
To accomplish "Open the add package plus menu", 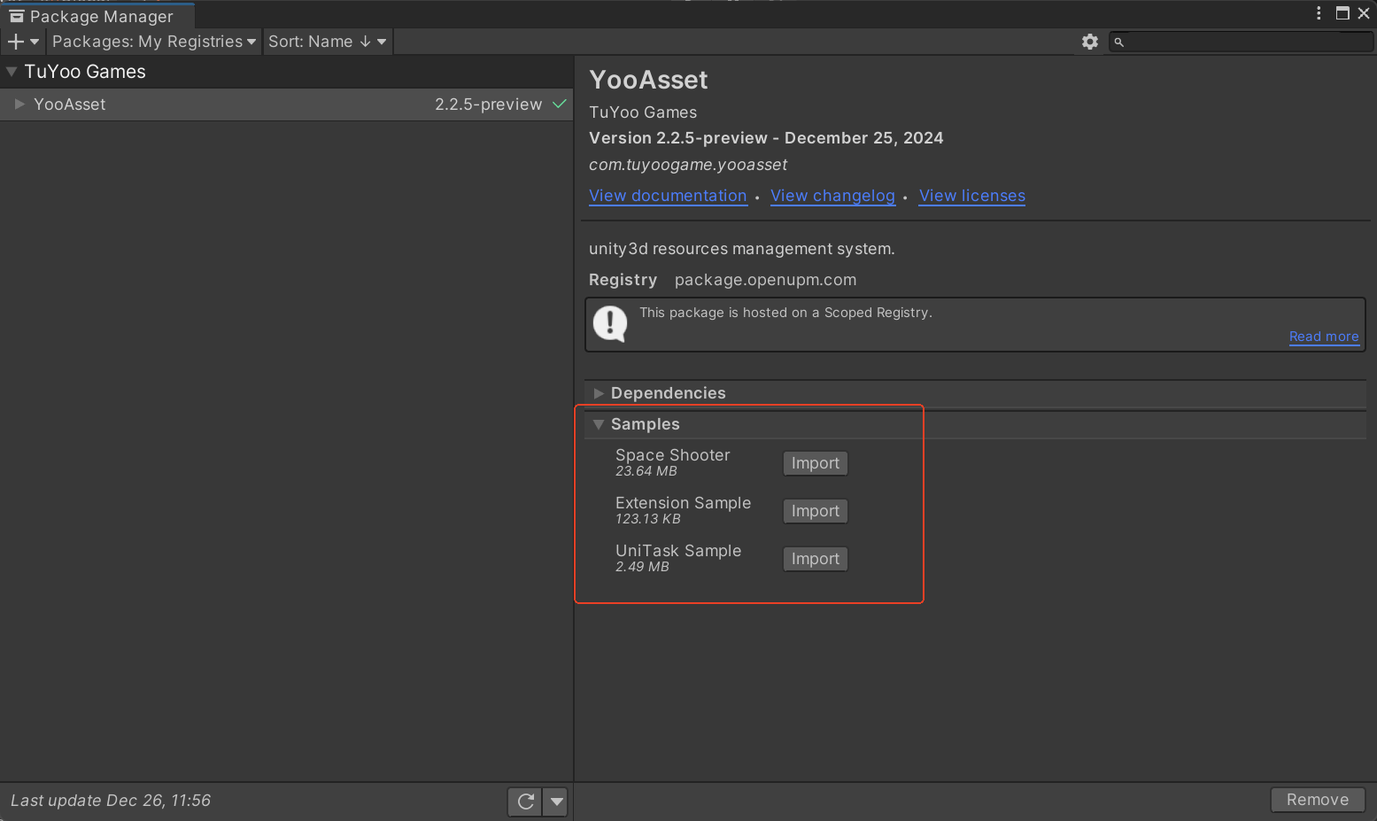I will tap(23, 42).
